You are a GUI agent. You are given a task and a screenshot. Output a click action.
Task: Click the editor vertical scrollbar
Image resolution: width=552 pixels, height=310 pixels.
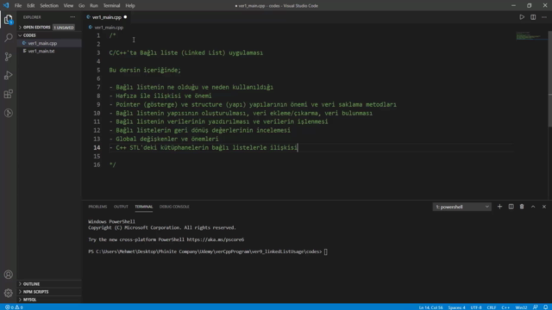(550, 79)
